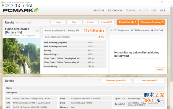Open the TUNING tab
Image resolution: width=173 pixels, height=109 pixels.
131,10
